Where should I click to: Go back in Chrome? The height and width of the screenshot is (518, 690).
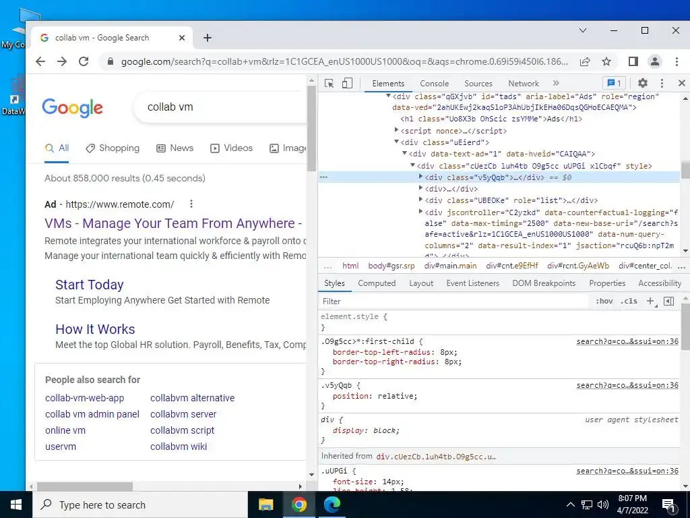click(x=40, y=61)
